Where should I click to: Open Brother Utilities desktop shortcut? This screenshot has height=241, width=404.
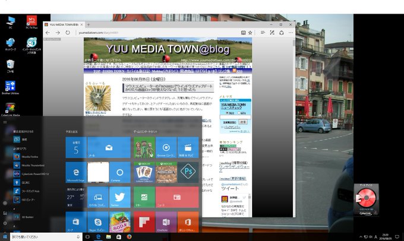10,88
